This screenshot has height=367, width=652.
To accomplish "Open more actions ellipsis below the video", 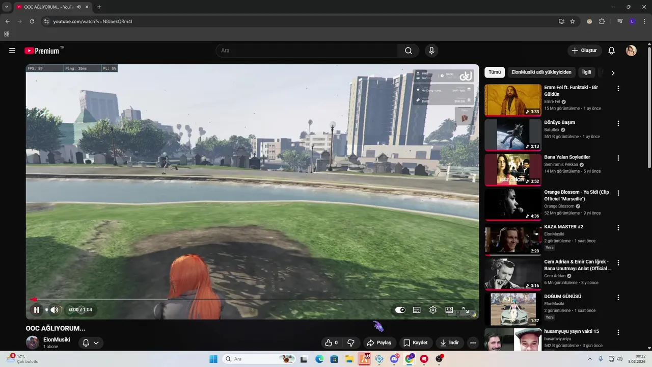I will click(x=473, y=343).
